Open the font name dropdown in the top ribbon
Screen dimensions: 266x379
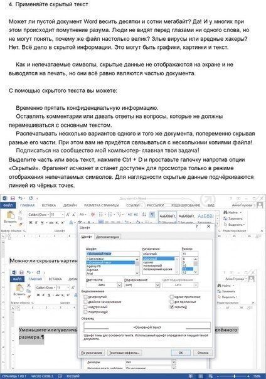pyautogui.click(x=48, y=215)
